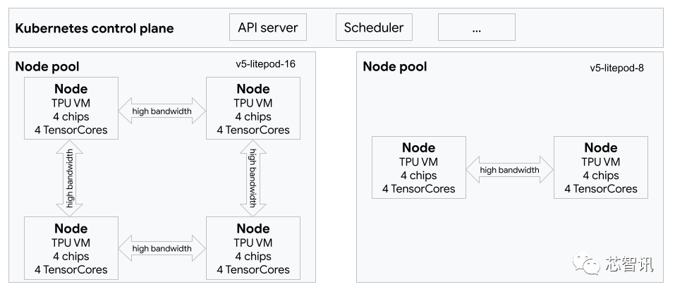The width and height of the screenshot is (675, 294).
Task: Select right Node box in v5-litepod-8 pool
Action: [x=600, y=168]
